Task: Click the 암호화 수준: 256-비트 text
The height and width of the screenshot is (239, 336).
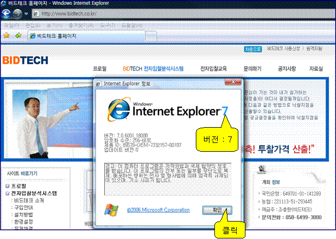Action: (127, 140)
